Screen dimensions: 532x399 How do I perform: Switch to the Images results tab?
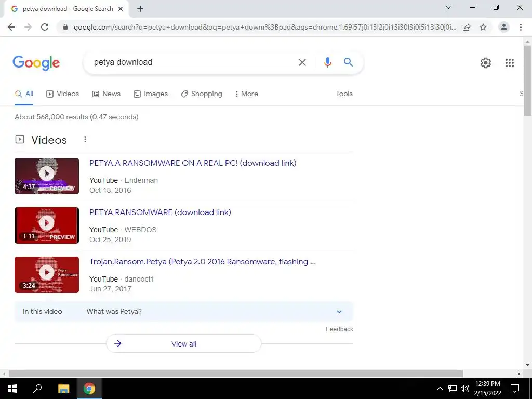tap(151, 94)
